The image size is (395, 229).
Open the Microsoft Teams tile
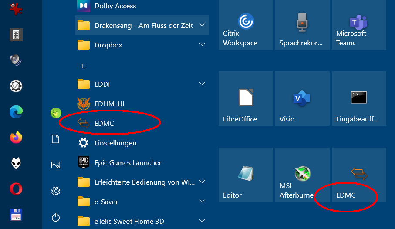pos(359,25)
